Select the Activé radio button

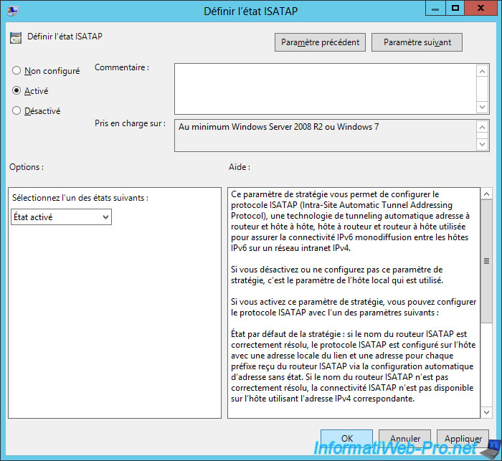point(16,90)
